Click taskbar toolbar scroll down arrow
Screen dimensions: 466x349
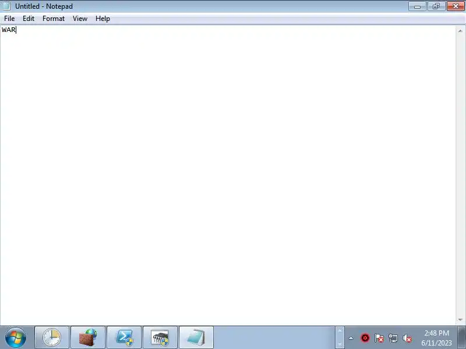(340, 344)
